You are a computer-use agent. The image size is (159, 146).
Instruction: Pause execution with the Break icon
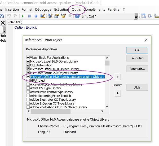(x=29, y=16)
